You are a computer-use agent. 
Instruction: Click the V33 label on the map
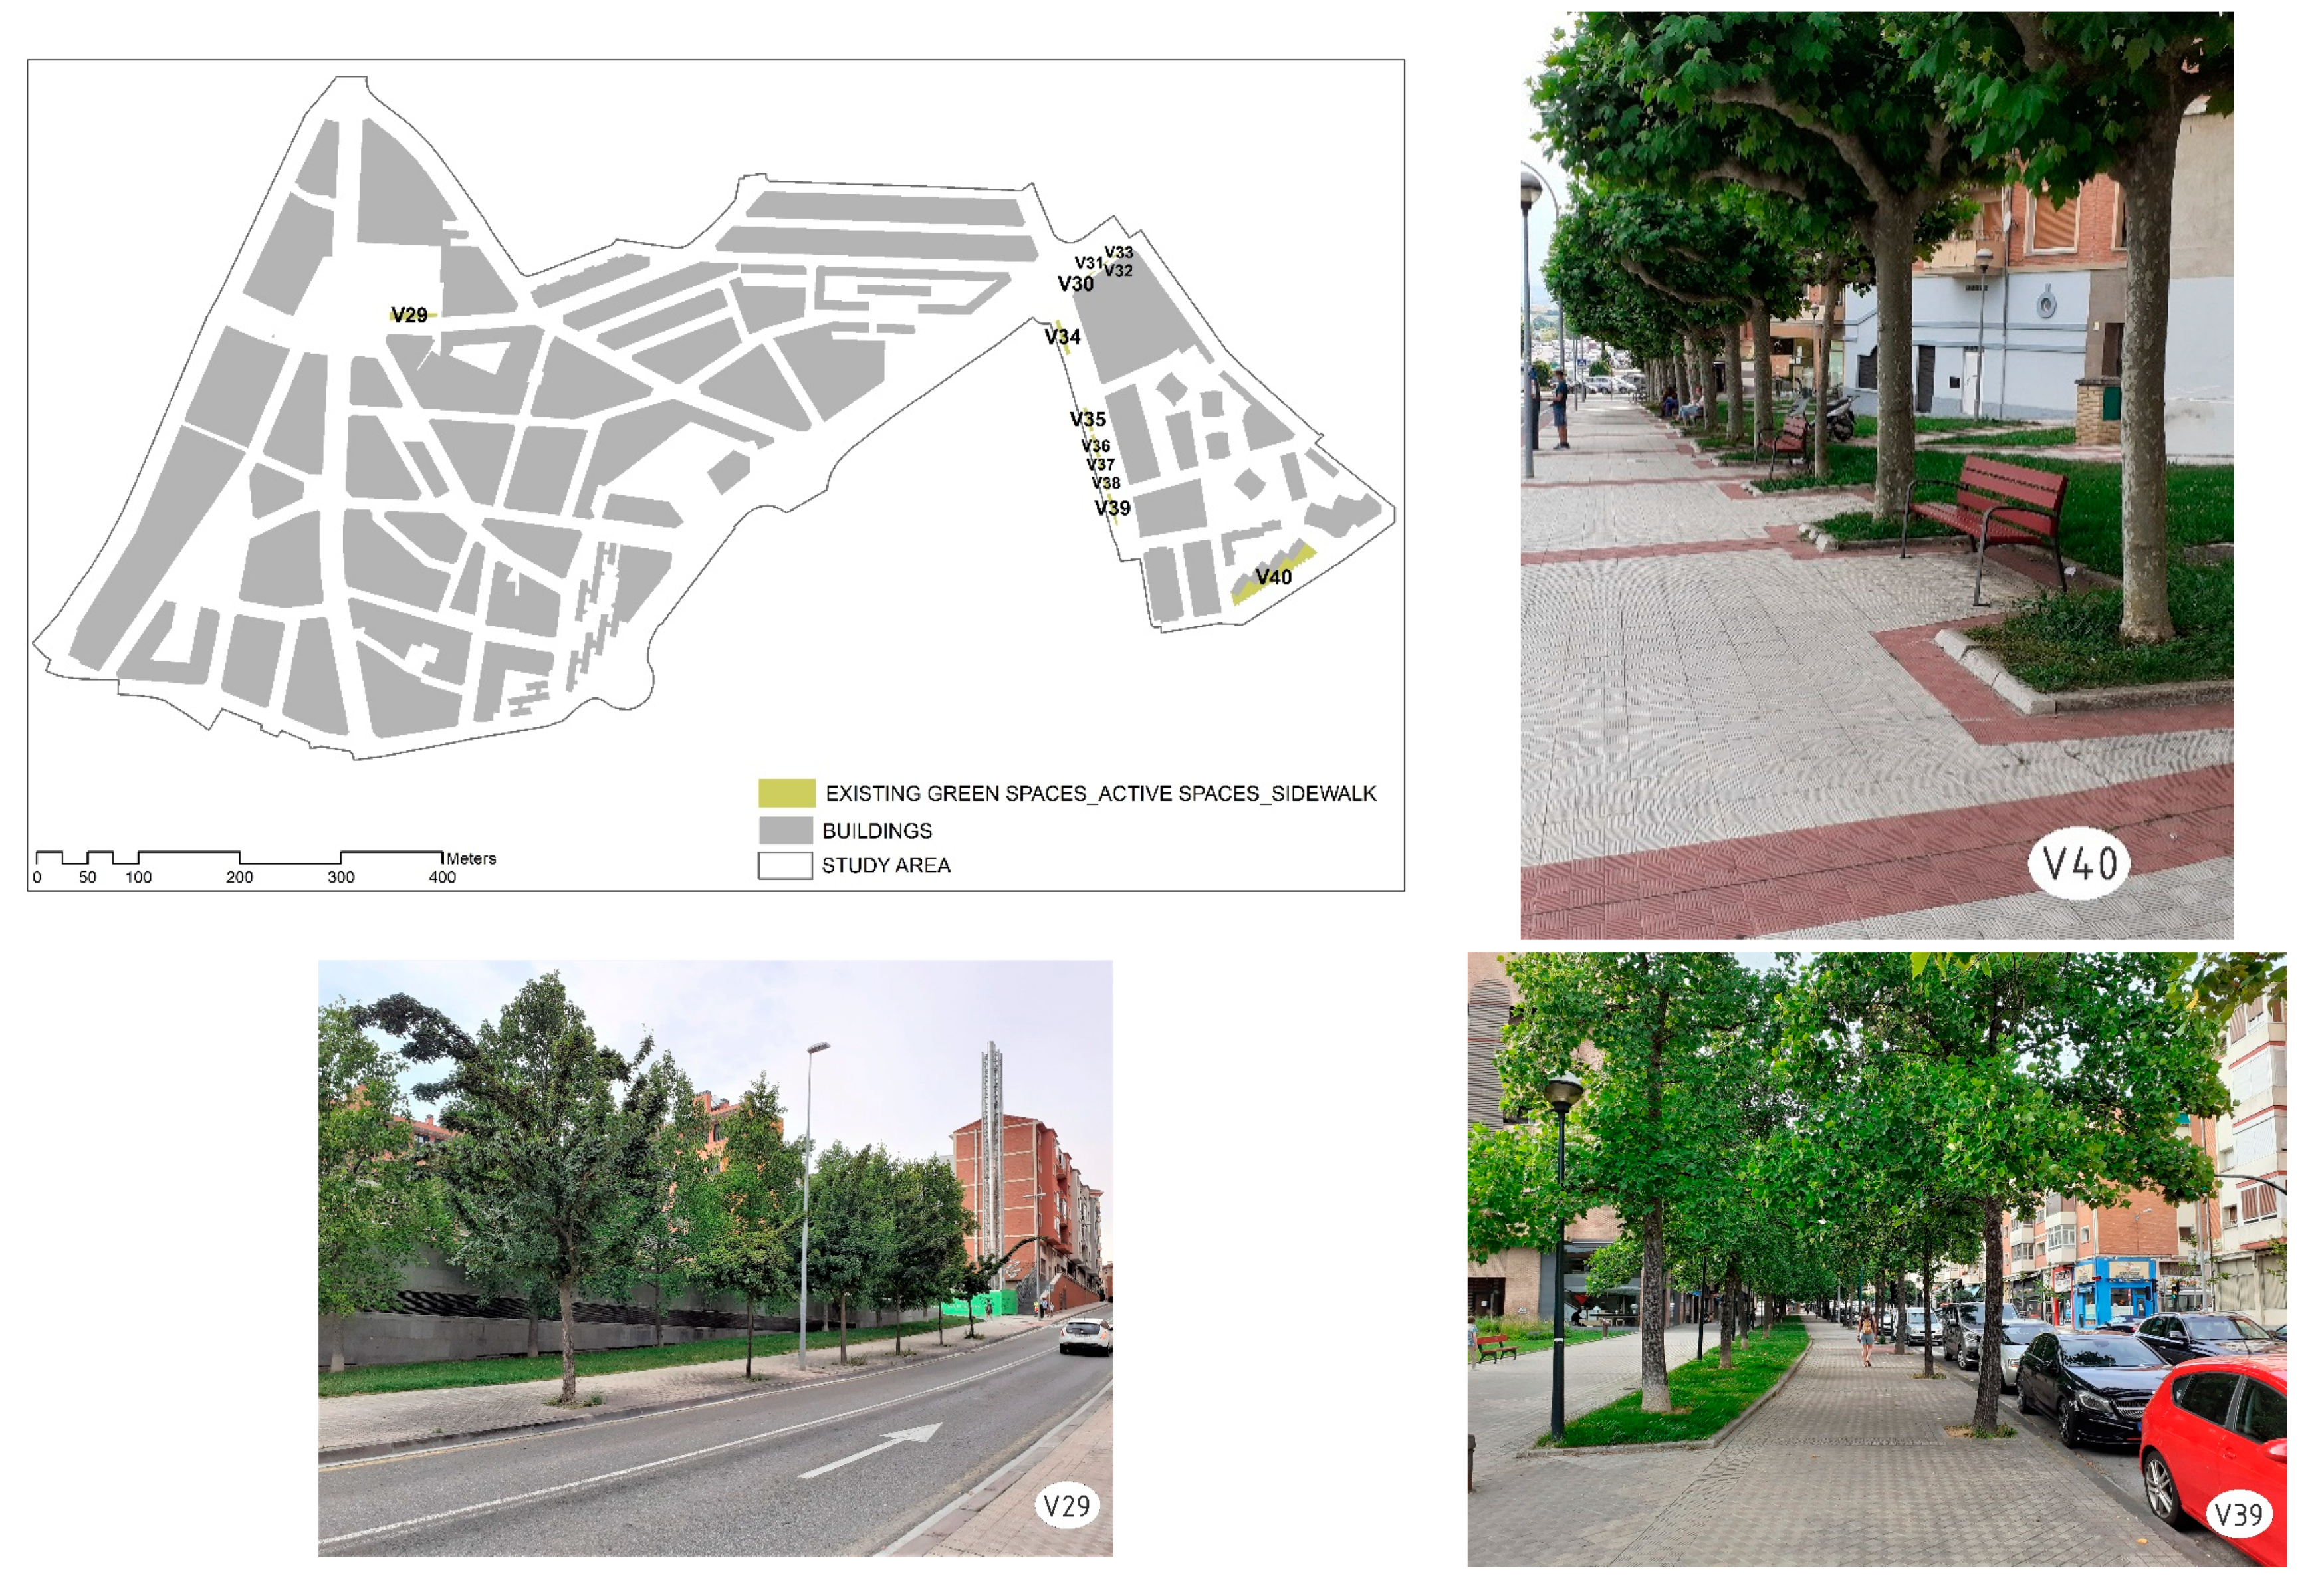[x=1118, y=252]
